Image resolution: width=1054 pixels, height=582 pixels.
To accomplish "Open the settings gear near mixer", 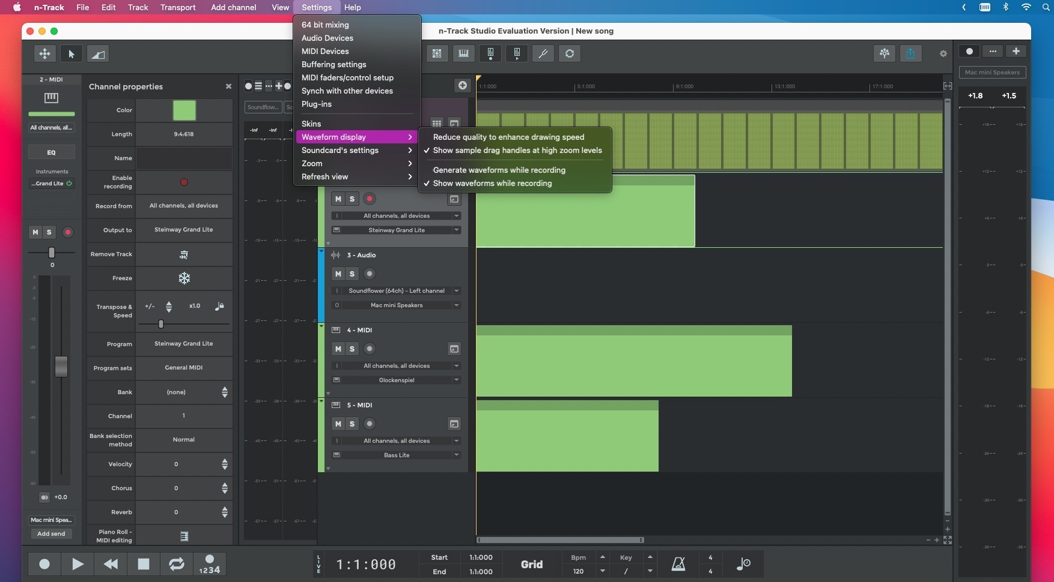I will (943, 53).
